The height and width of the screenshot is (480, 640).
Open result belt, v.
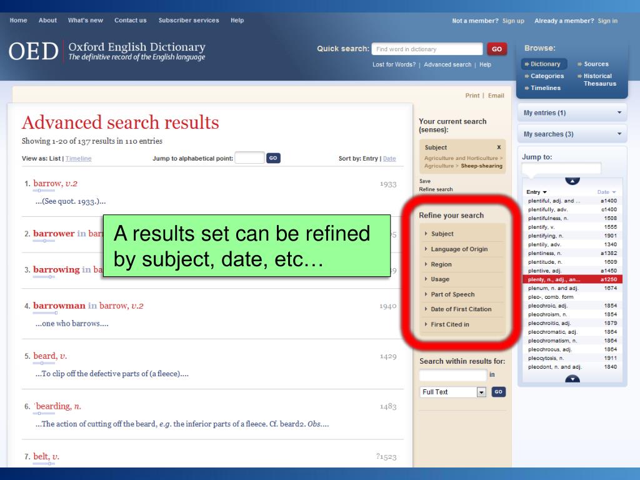click(x=46, y=456)
